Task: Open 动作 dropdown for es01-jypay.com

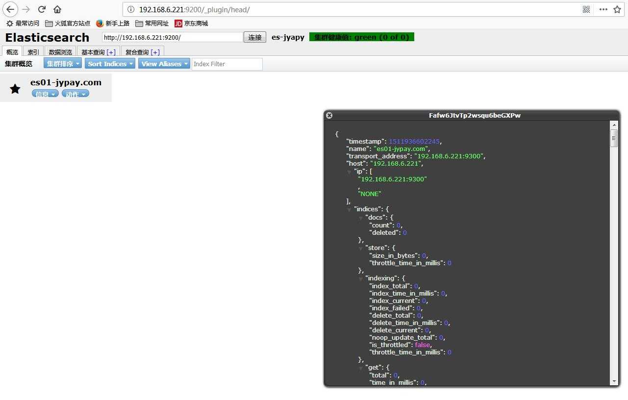Action: point(75,94)
